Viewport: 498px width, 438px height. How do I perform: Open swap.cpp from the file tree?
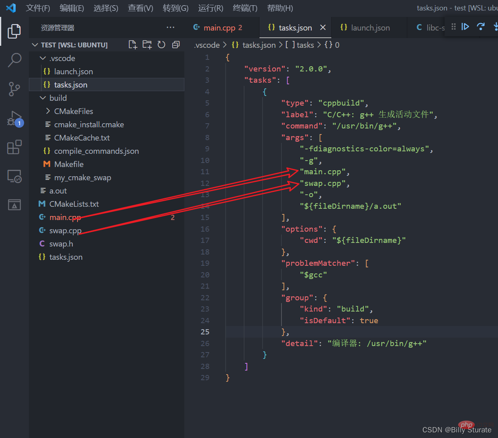click(x=65, y=230)
